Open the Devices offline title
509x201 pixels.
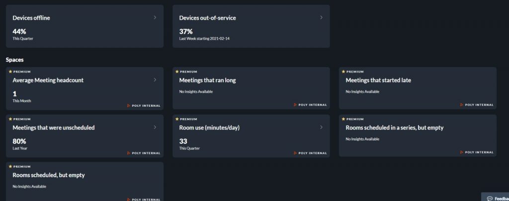[x=31, y=18]
